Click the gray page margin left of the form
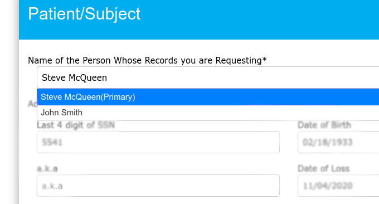 click(9, 102)
